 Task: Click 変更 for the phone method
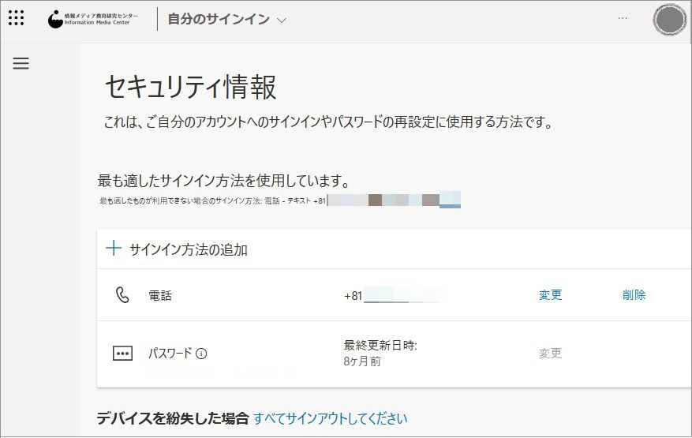[x=550, y=295]
